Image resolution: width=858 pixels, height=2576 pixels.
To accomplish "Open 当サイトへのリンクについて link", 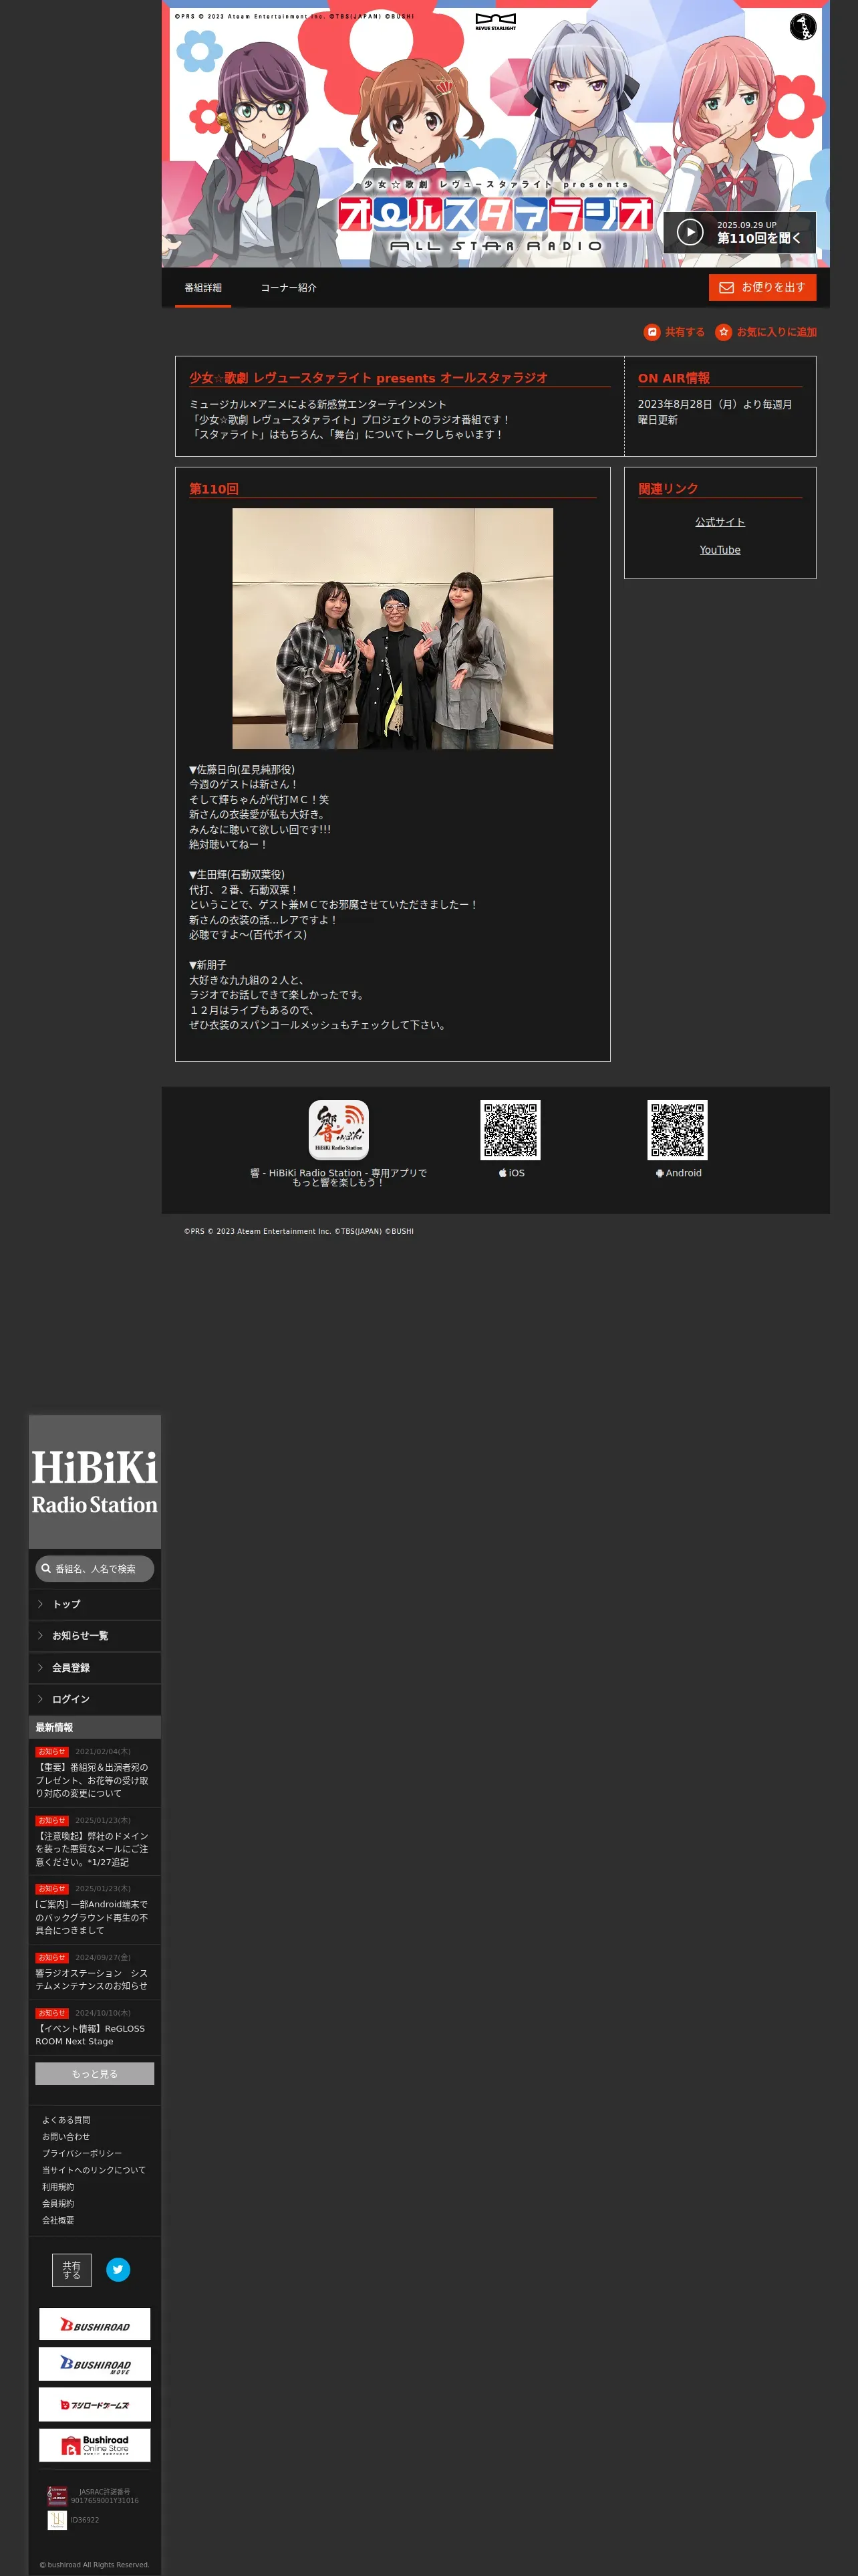I will pos(94,2170).
